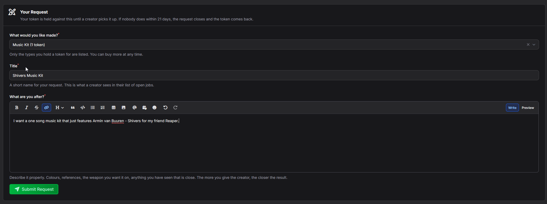The width and height of the screenshot is (547, 204).
Task: Toggle bold formatting in the editor
Action: [17, 108]
